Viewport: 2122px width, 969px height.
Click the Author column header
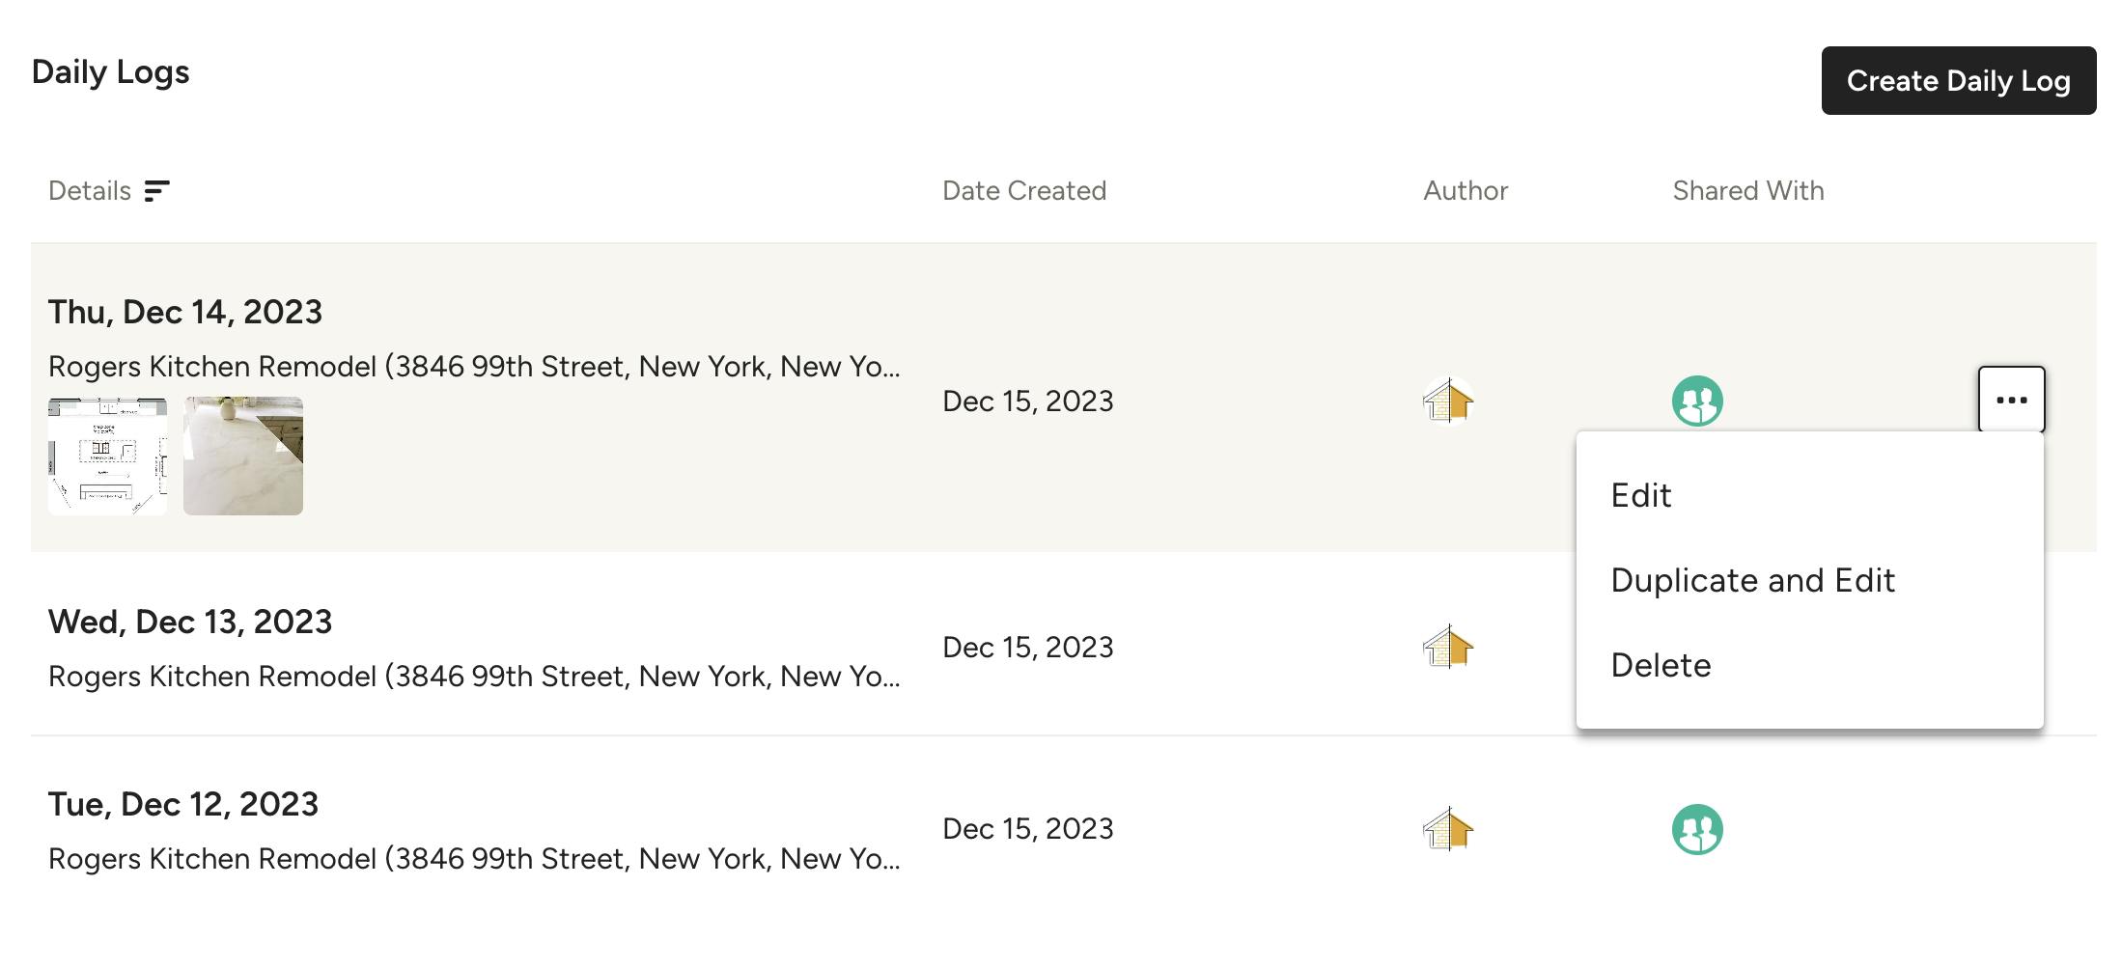point(1466,190)
